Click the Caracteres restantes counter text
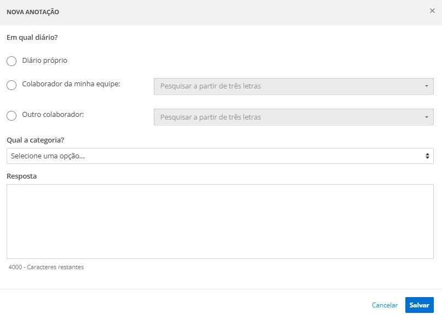This screenshot has height=320, width=442. [46, 268]
